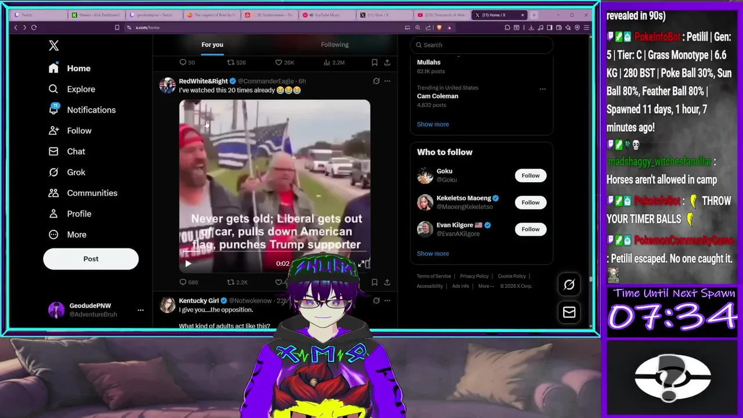Open more options on RedWhite&Right post

click(387, 81)
